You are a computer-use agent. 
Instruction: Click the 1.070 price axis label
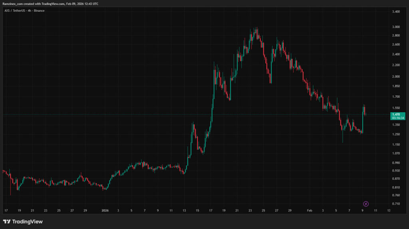point(396,153)
